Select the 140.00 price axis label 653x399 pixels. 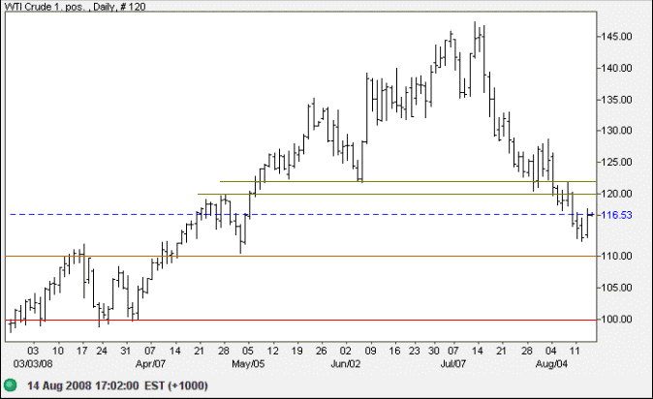click(616, 68)
